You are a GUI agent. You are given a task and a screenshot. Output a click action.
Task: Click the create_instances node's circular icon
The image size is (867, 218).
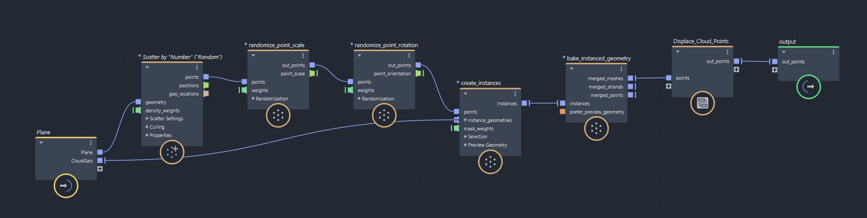click(x=490, y=162)
